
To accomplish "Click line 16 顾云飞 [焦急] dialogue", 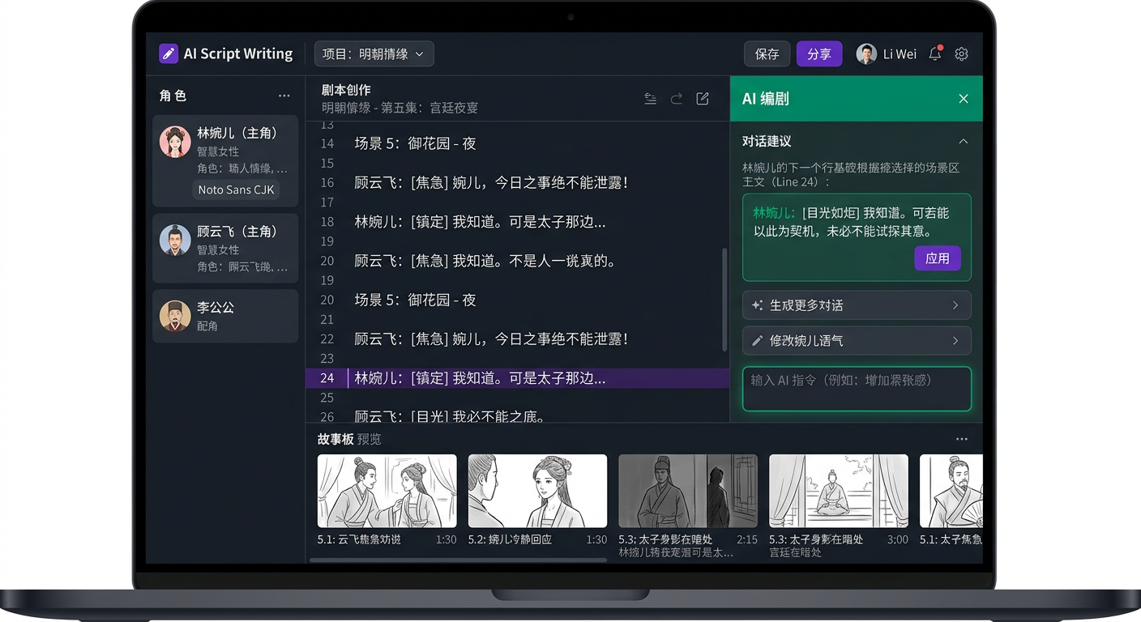I will point(491,182).
